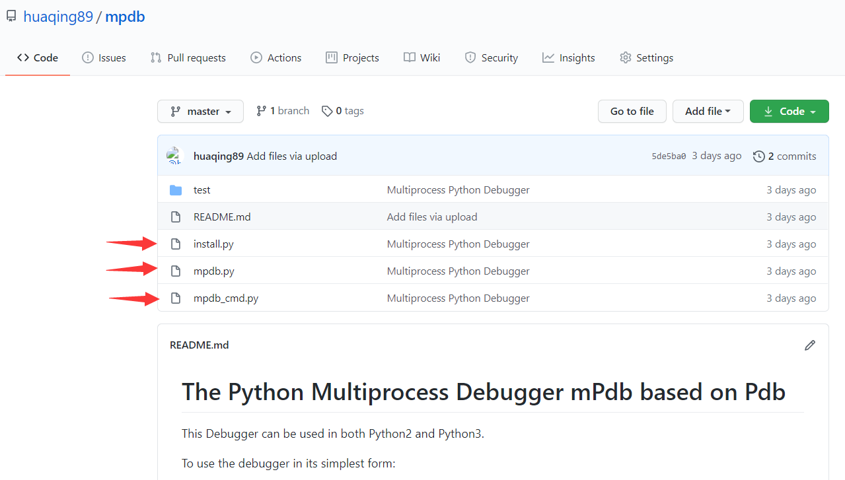Open the Security tab
Viewport: 845px width, 480px height.
(491, 57)
